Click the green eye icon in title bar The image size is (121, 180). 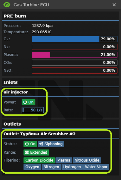point(7,5)
